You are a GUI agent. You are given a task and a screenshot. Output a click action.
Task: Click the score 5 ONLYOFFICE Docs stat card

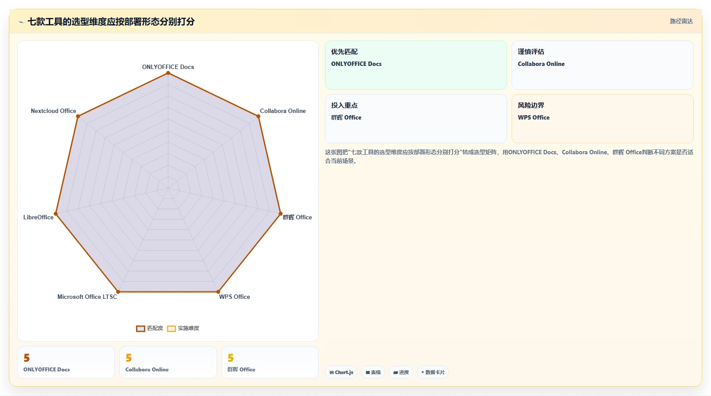click(x=66, y=362)
